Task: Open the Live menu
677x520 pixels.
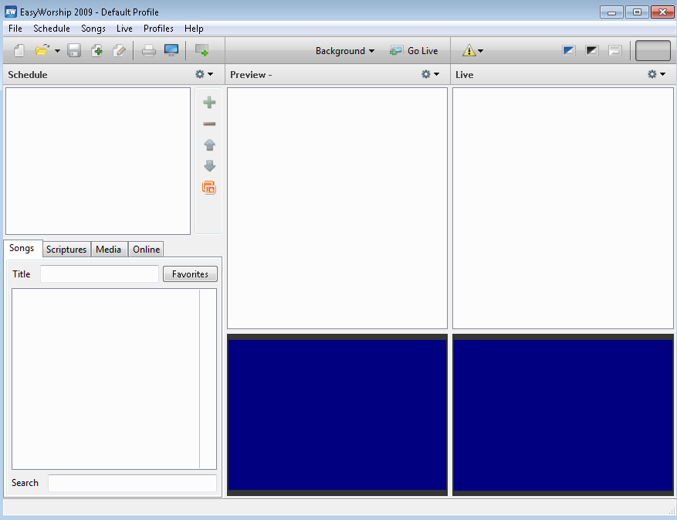Action: pos(124,29)
